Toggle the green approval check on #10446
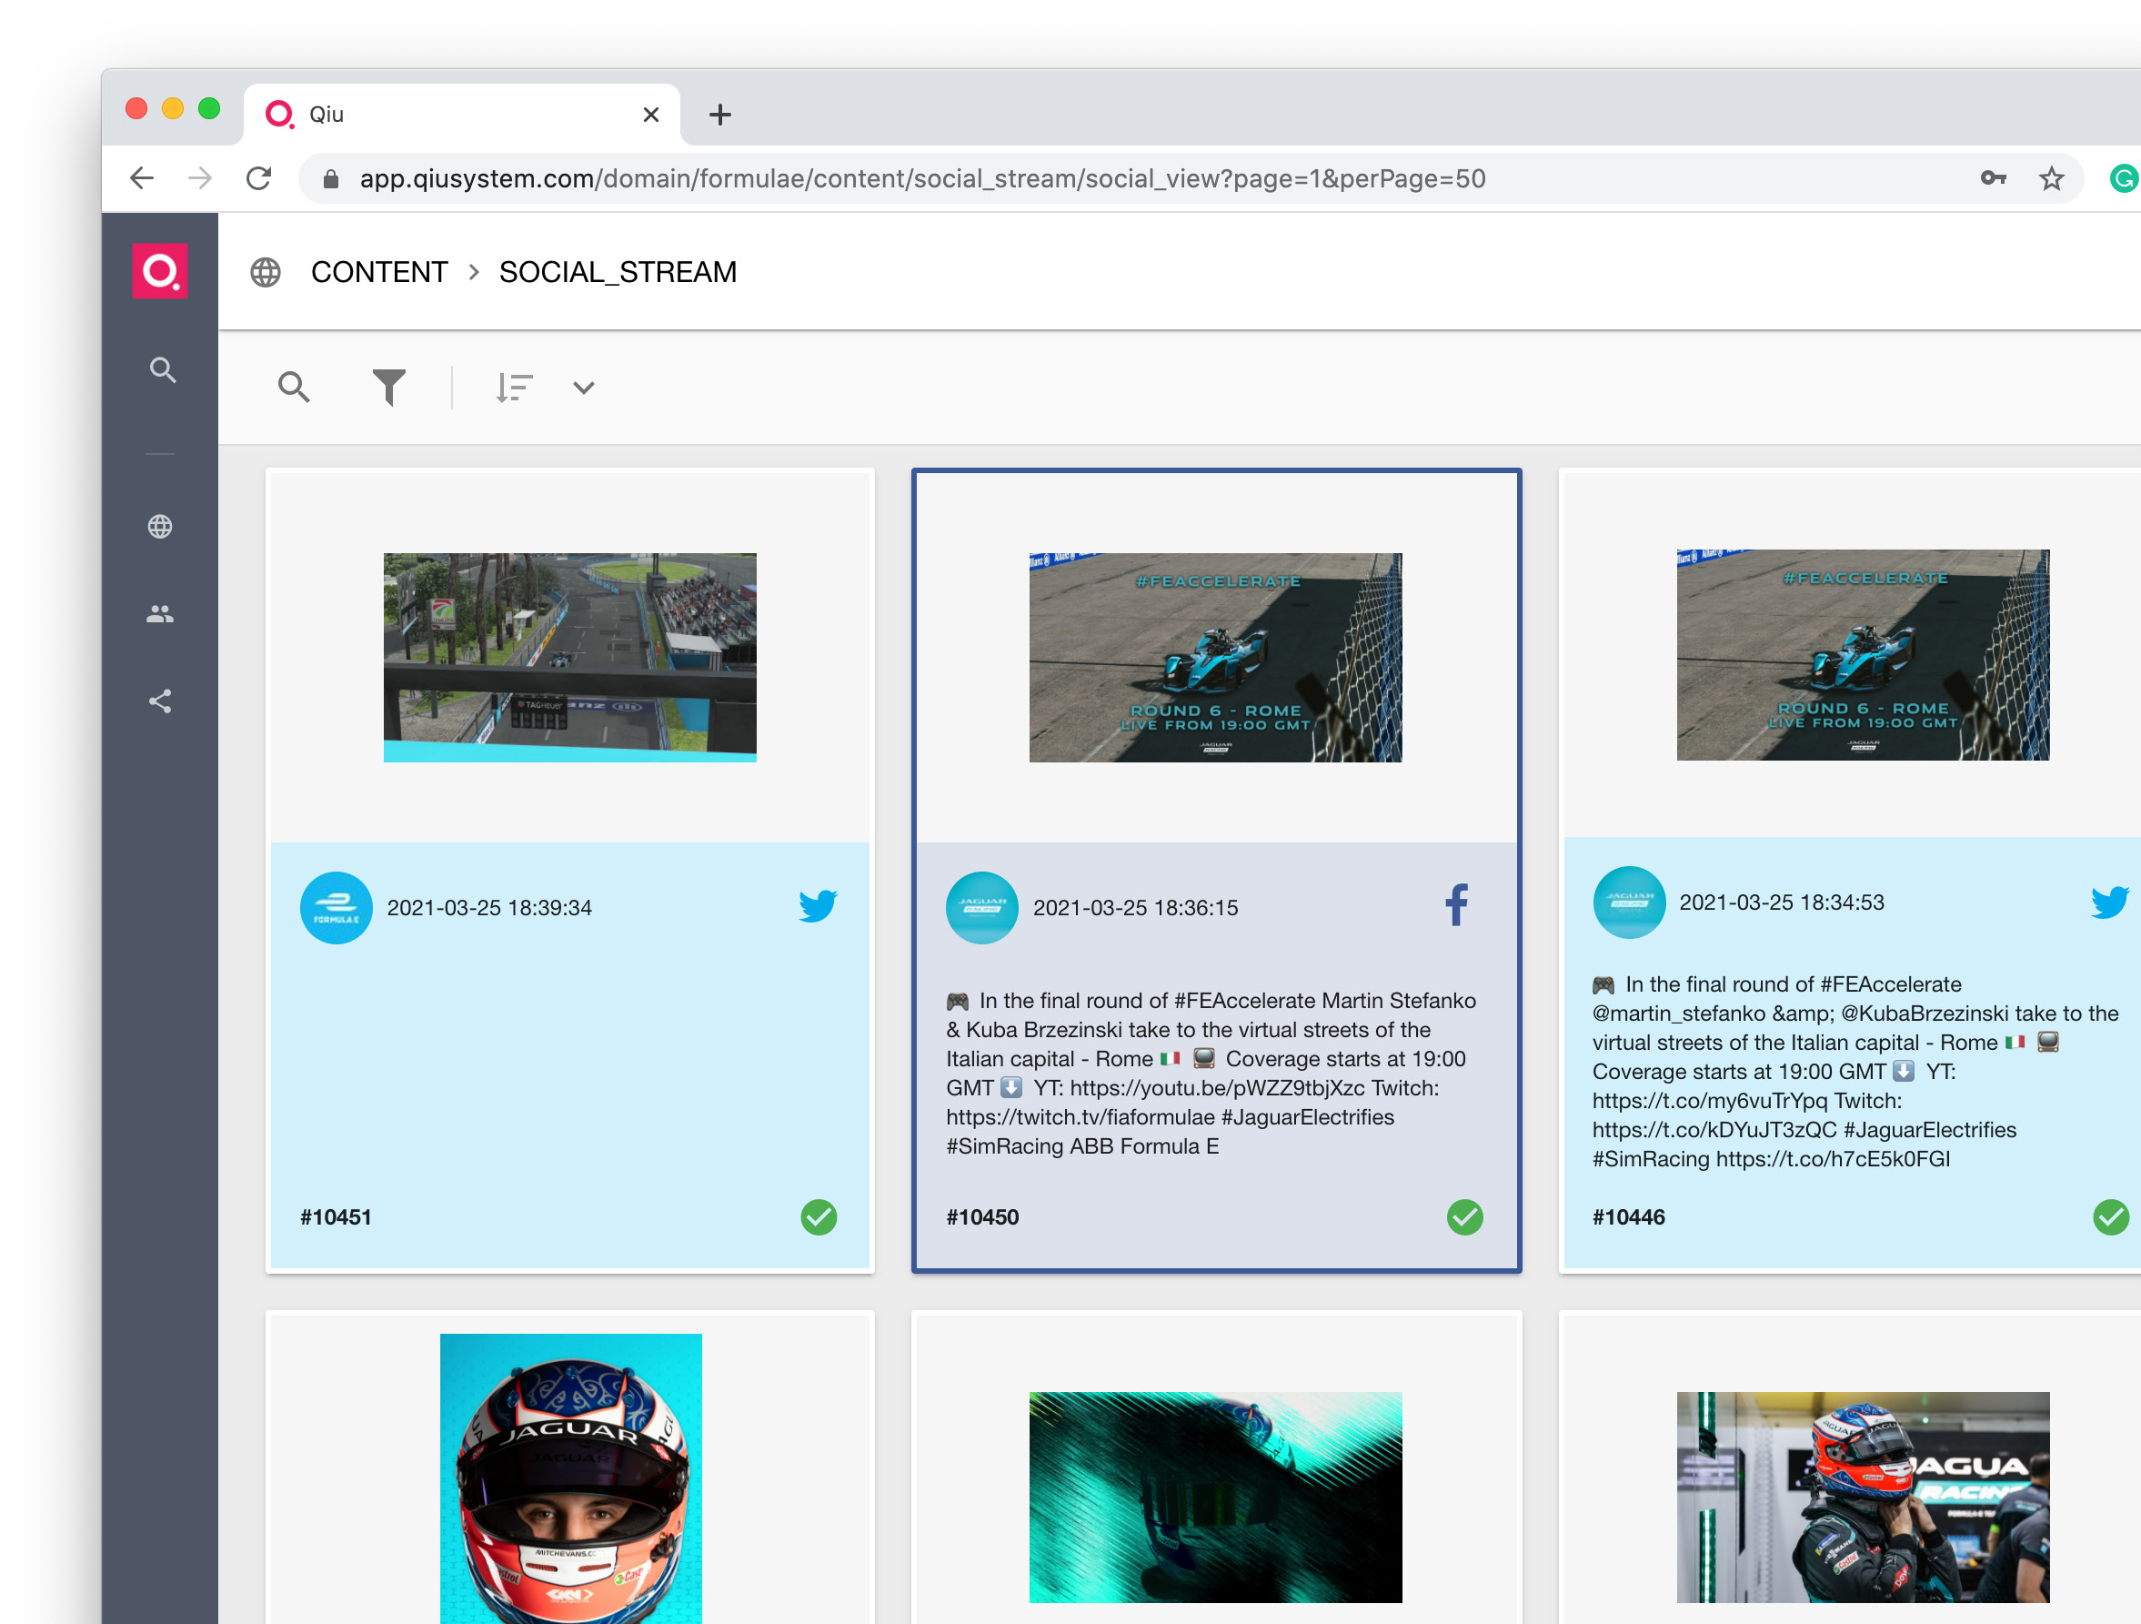 (x=2110, y=1216)
